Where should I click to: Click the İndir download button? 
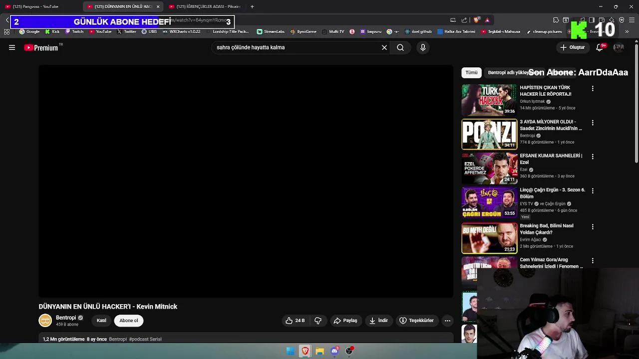click(x=378, y=321)
